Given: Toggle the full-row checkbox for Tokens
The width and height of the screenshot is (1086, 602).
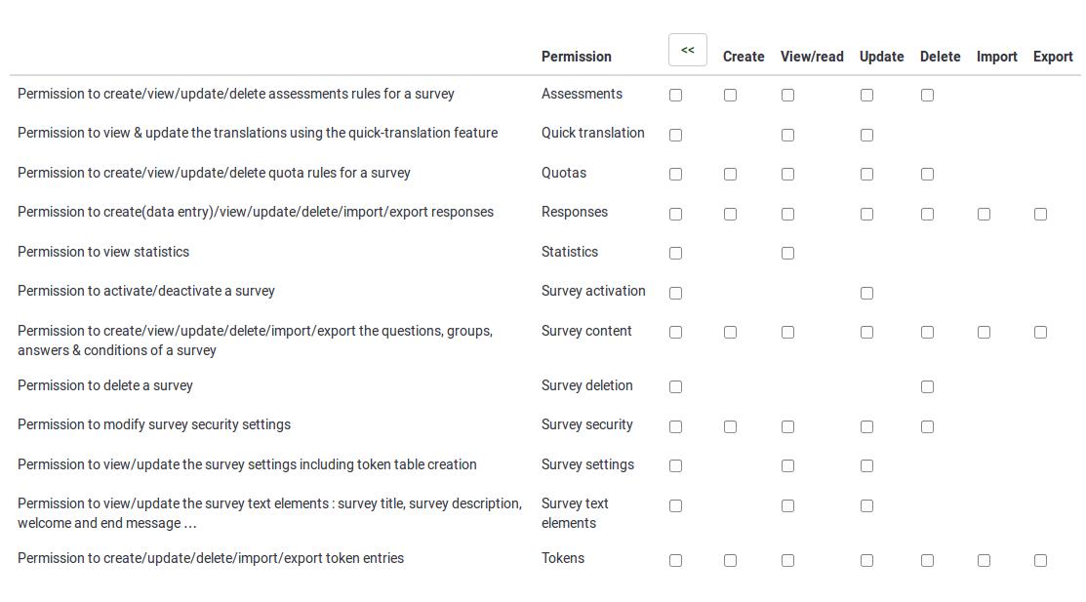Looking at the screenshot, I should tap(675, 561).
